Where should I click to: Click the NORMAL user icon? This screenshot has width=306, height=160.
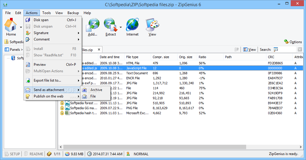(128, 154)
